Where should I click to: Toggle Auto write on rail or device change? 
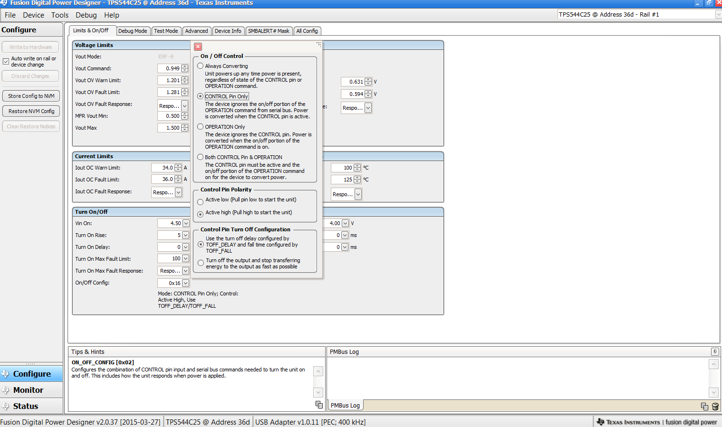(6, 61)
